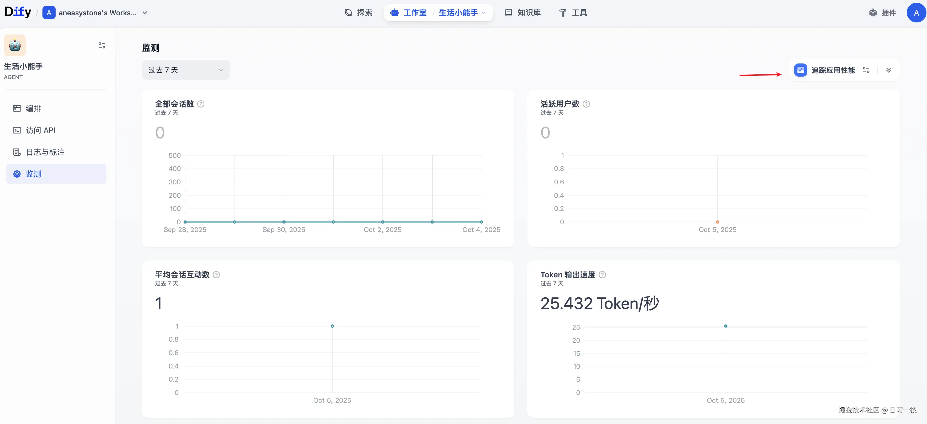Screen dimensions: 927x424
Task: Open the 编排 orchestration page
Action: (x=33, y=108)
